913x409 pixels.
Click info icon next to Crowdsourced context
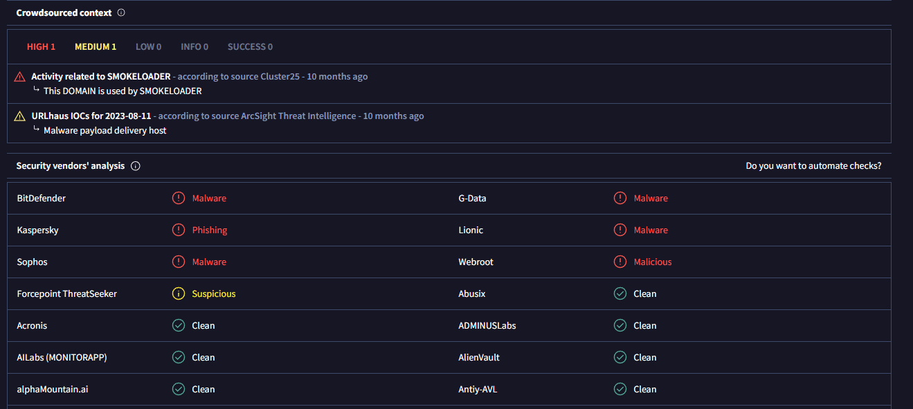click(x=121, y=12)
